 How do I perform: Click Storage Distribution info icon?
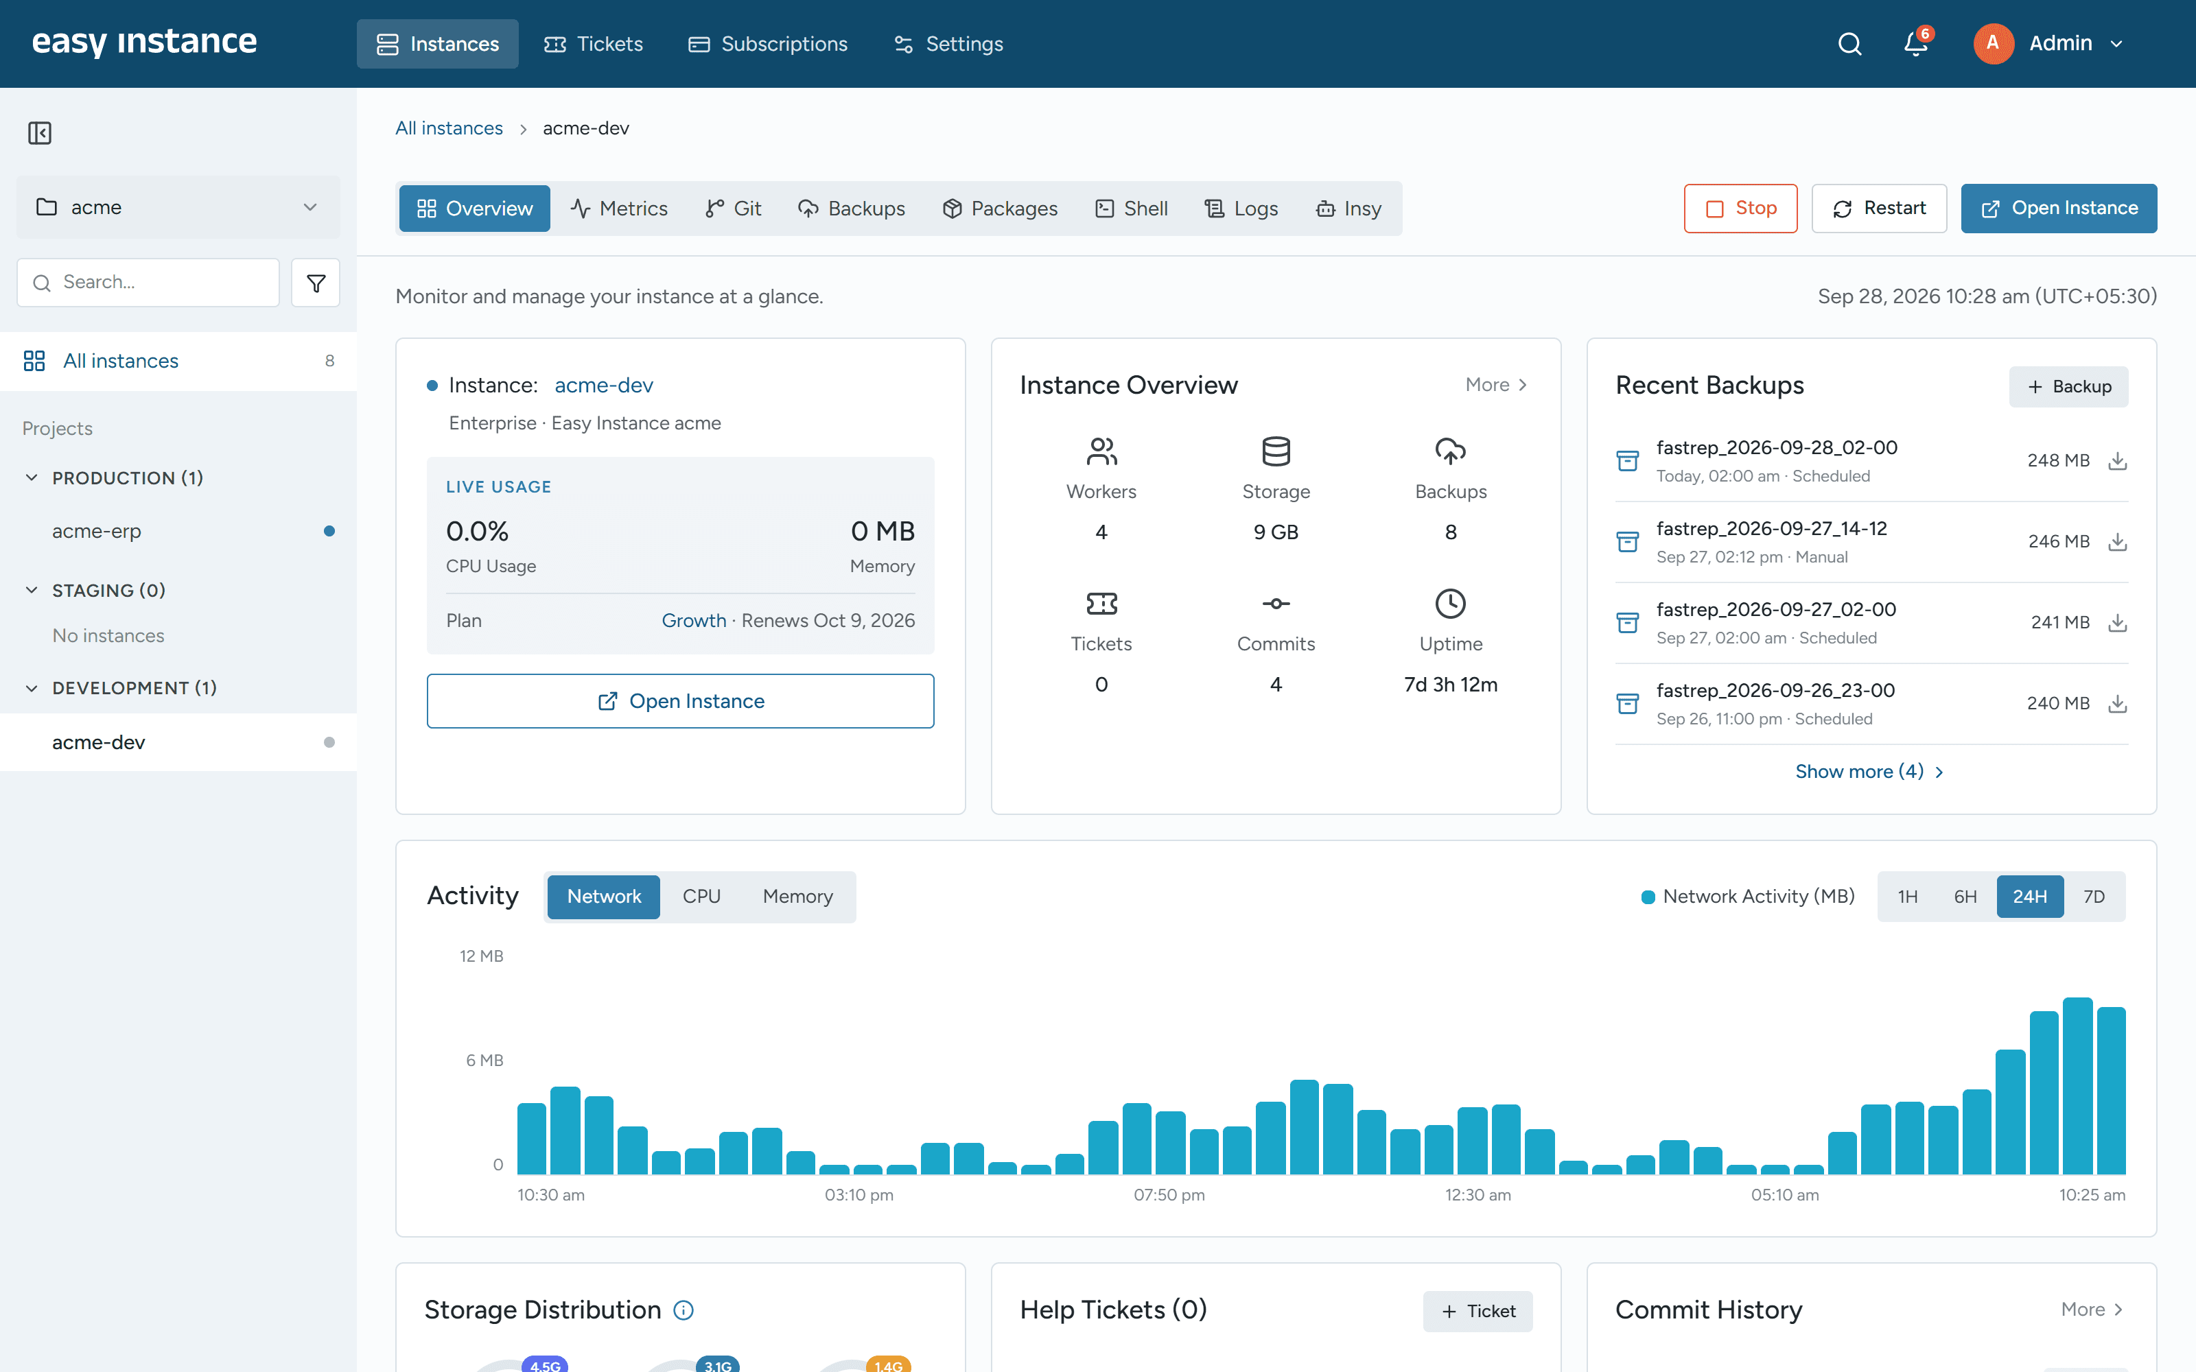[x=684, y=1310]
